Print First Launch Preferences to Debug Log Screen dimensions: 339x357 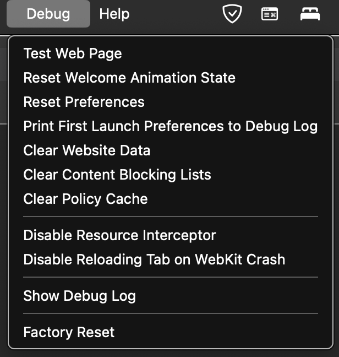coord(170,126)
